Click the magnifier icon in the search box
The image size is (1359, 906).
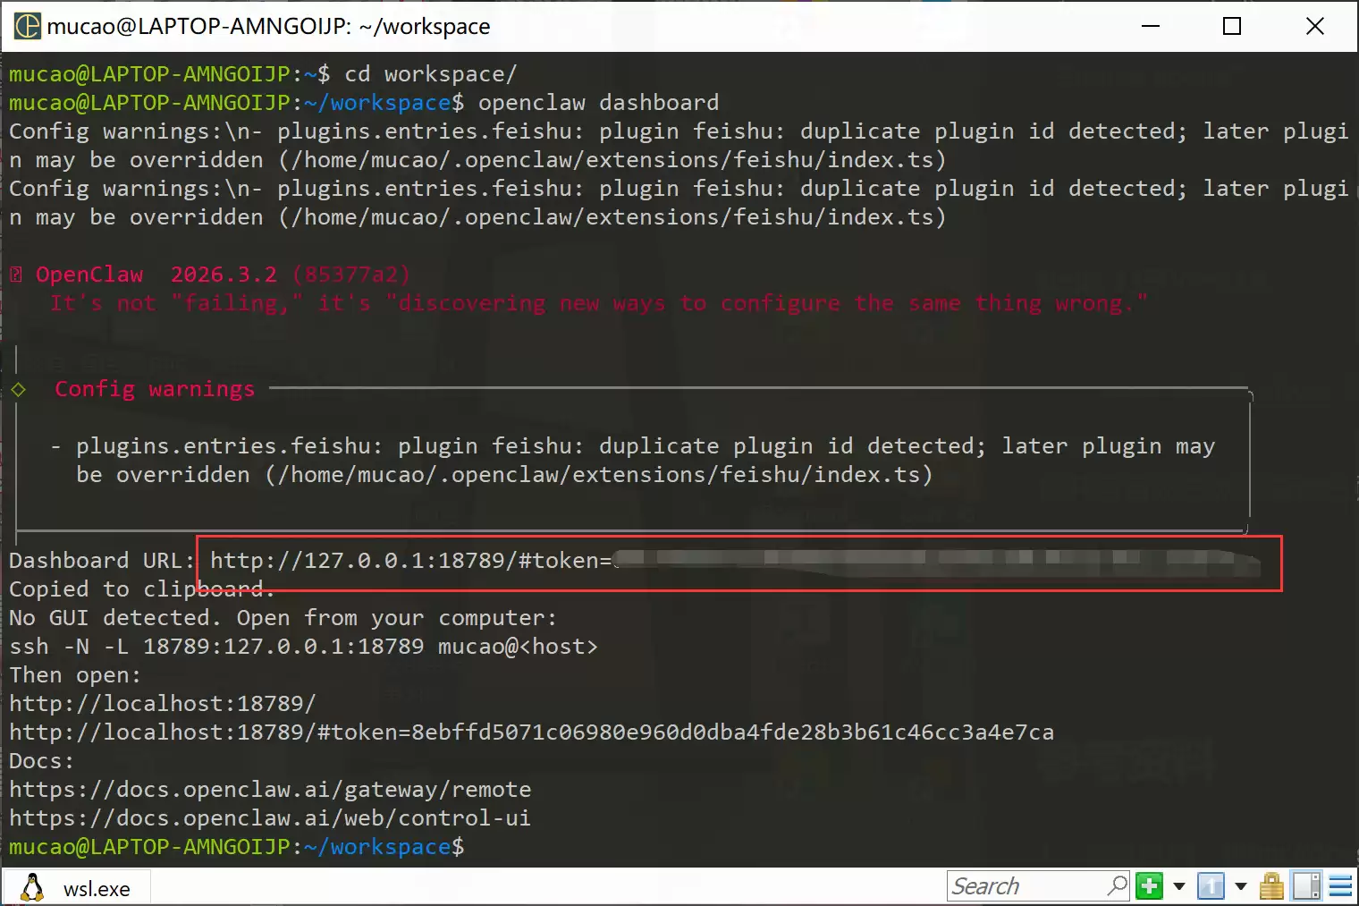click(x=1117, y=885)
